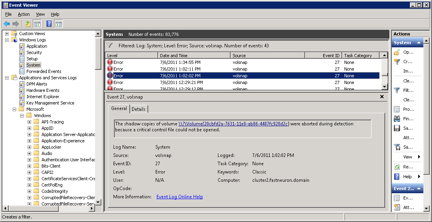
Task: Select Forwarded Events in the tree
Action: click(x=44, y=71)
